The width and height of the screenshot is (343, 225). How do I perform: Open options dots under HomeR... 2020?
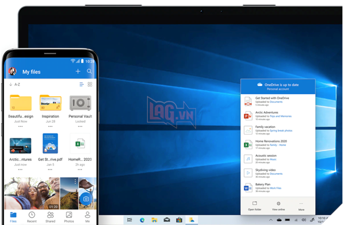[80, 169]
